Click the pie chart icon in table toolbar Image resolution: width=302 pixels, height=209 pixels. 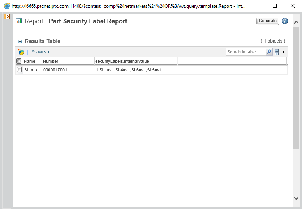pos(21,52)
